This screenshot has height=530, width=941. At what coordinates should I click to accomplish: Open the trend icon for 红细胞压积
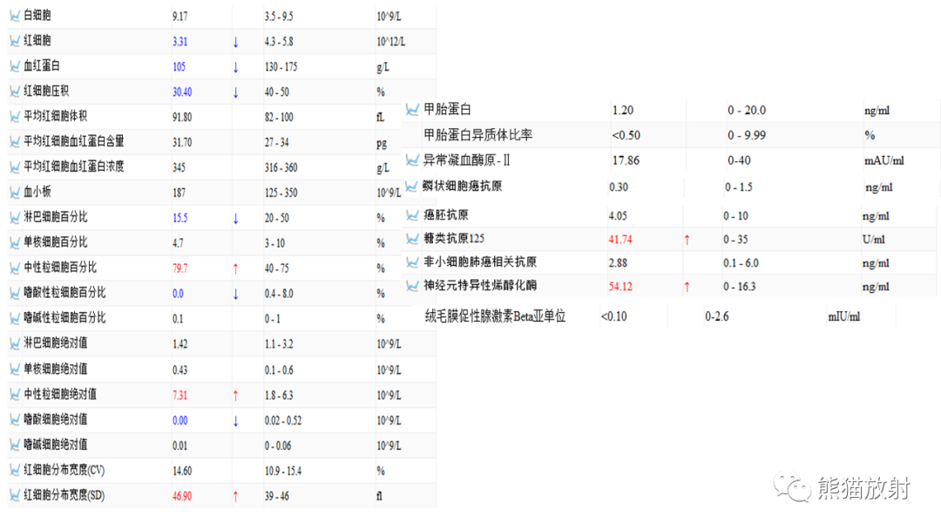click(x=15, y=92)
